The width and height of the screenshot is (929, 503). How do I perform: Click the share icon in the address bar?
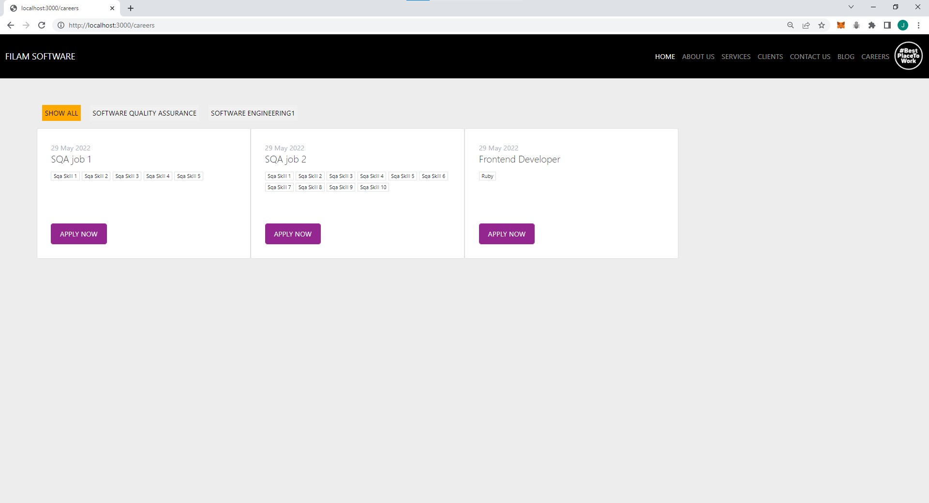806,25
